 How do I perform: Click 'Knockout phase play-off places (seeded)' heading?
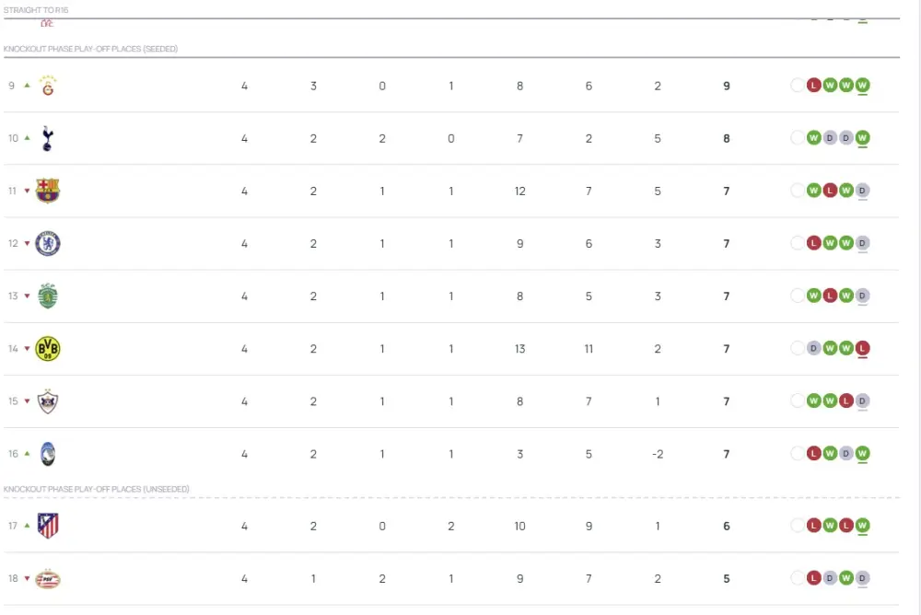pos(91,49)
